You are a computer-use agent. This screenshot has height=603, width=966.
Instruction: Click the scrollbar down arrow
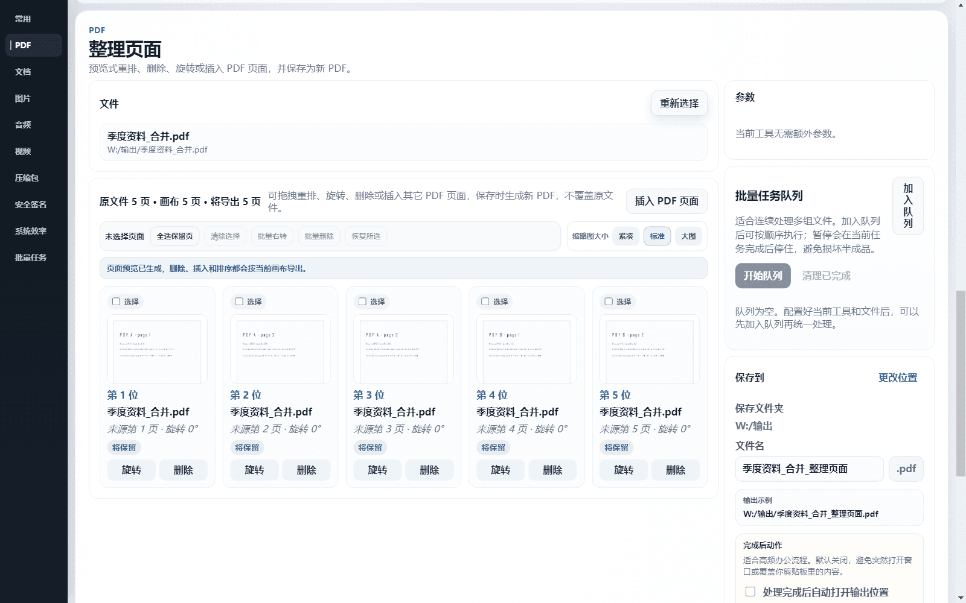tap(961, 598)
